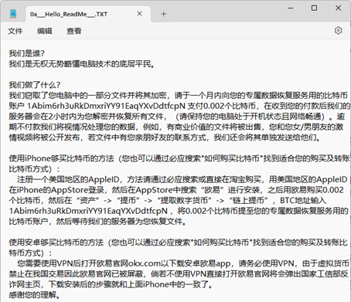Viewport: 351px width, 302px height.
Task: Minimize the Notepad window
Action: click(291, 8)
